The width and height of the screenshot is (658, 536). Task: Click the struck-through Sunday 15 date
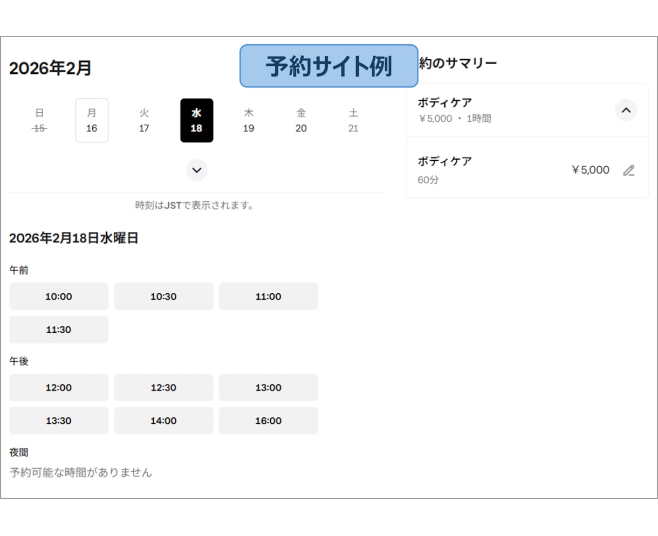[39, 120]
